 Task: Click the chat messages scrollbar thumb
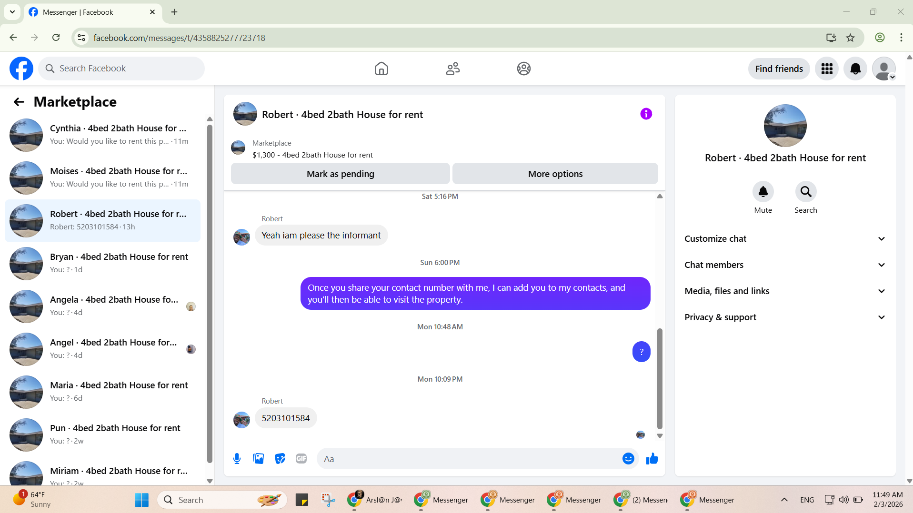pyautogui.click(x=660, y=379)
